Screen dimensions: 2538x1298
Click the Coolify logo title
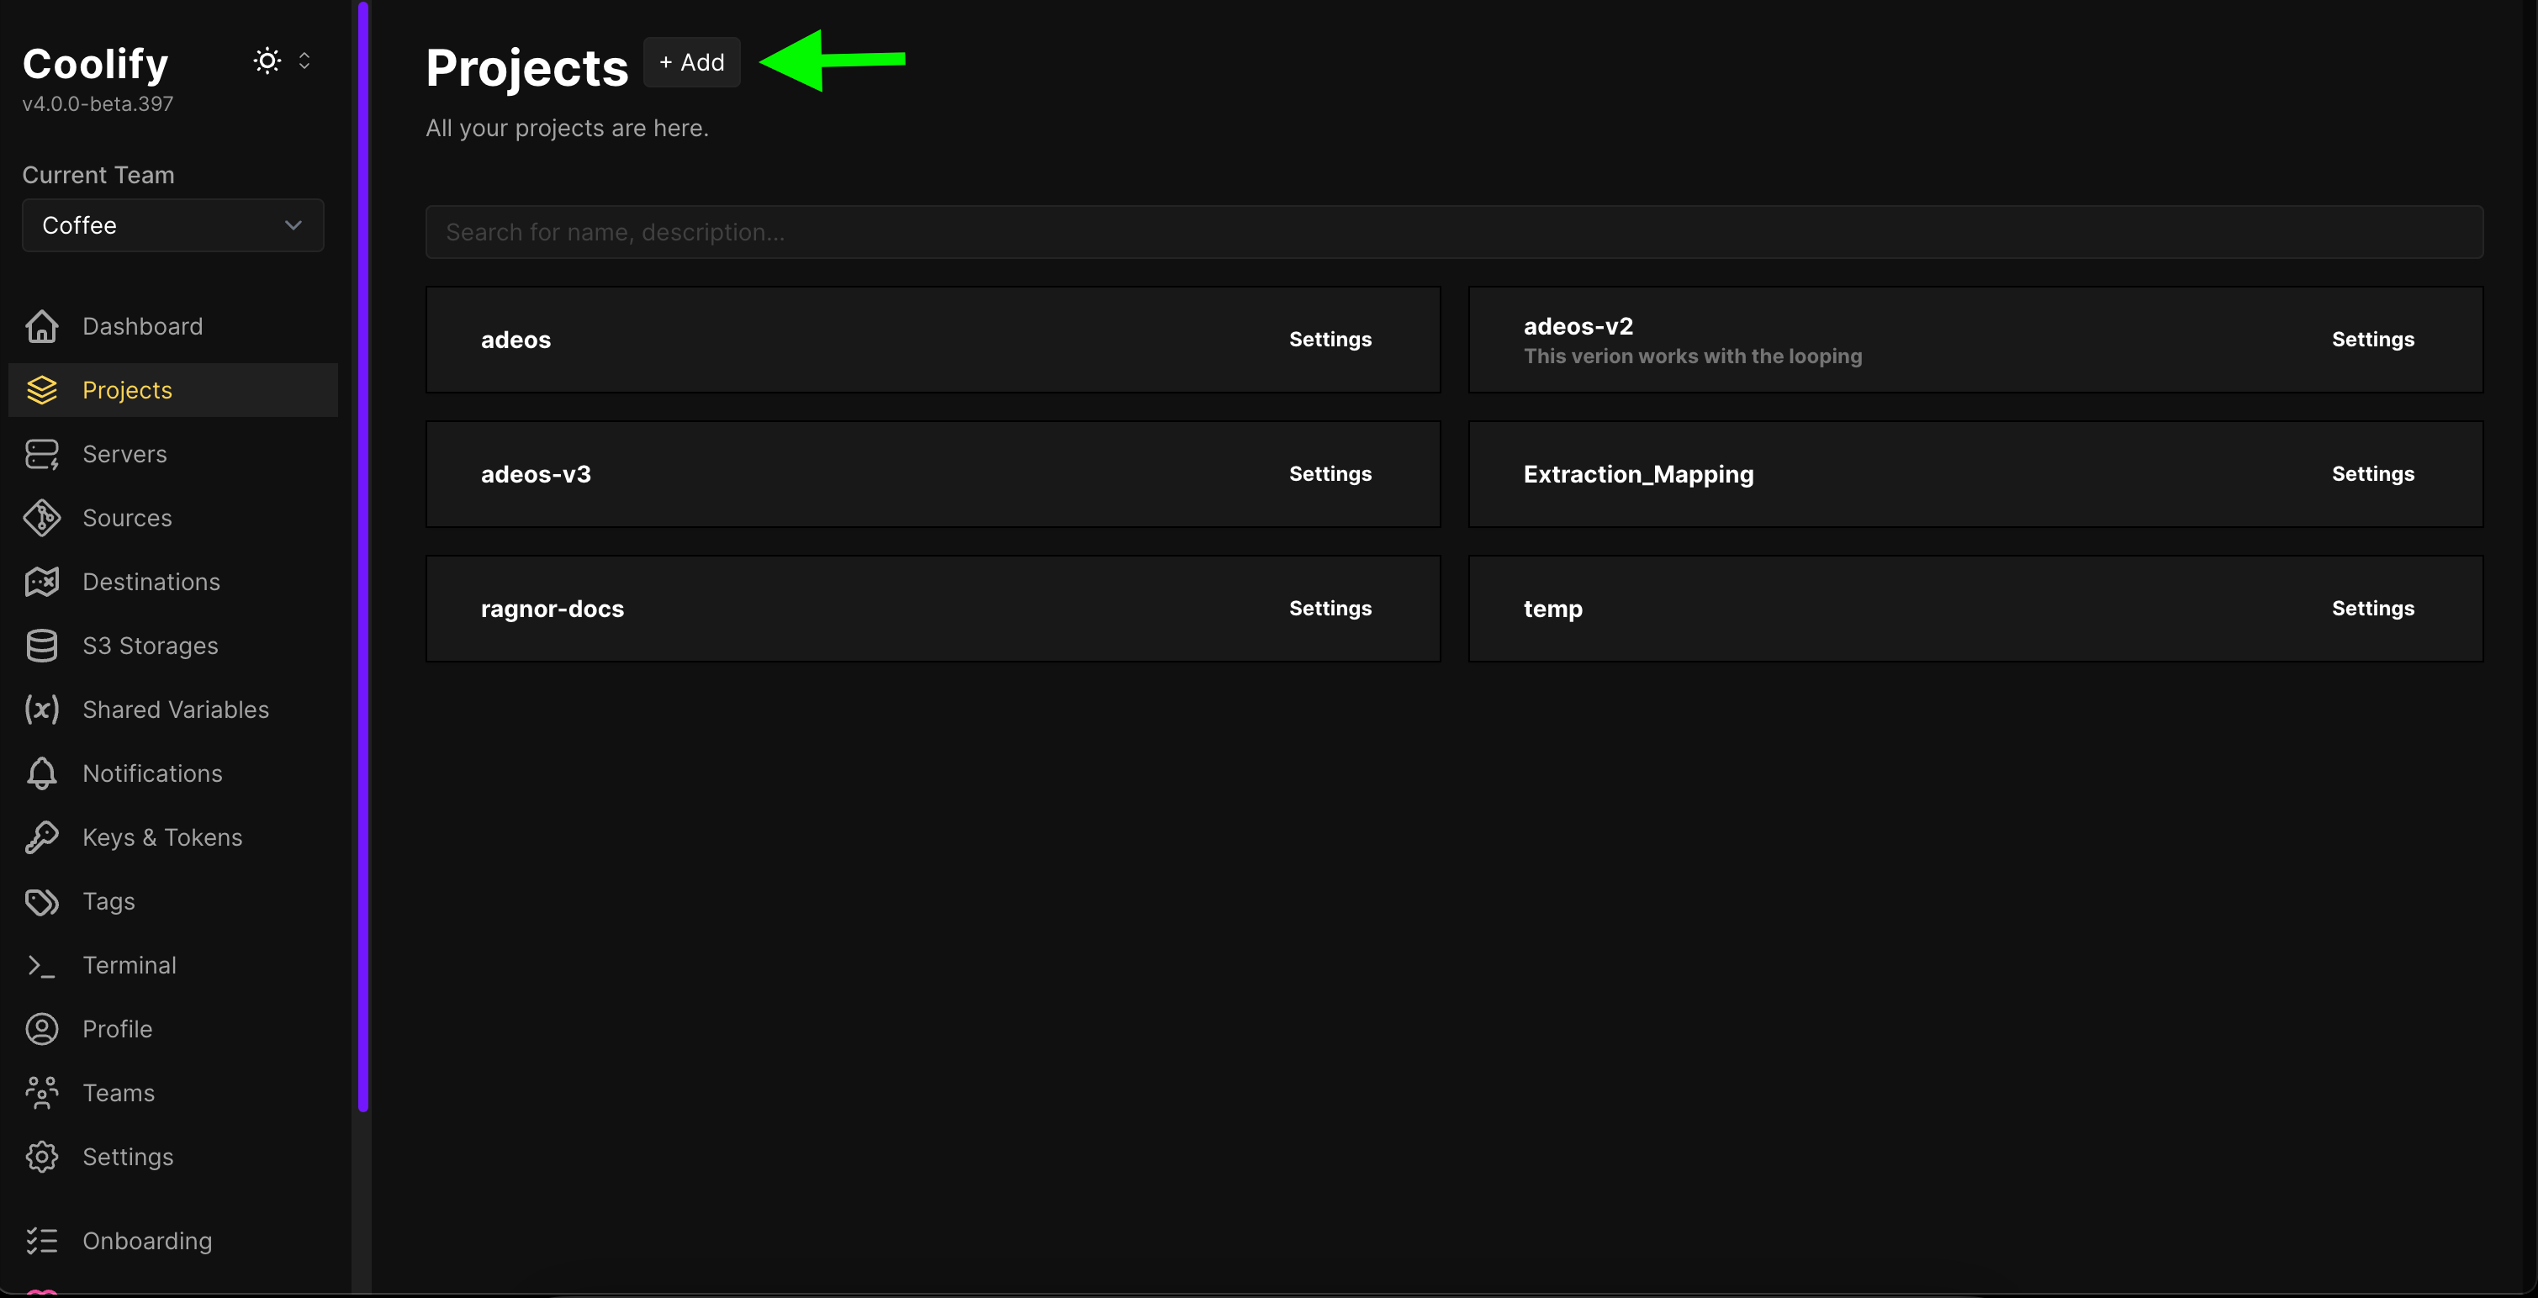pyautogui.click(x=96, y=64)
